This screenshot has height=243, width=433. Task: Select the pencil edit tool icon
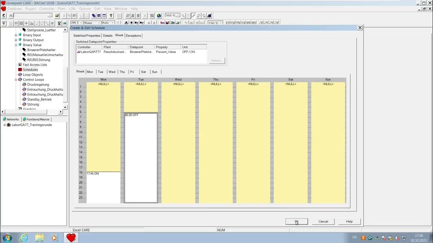[193, 16]
